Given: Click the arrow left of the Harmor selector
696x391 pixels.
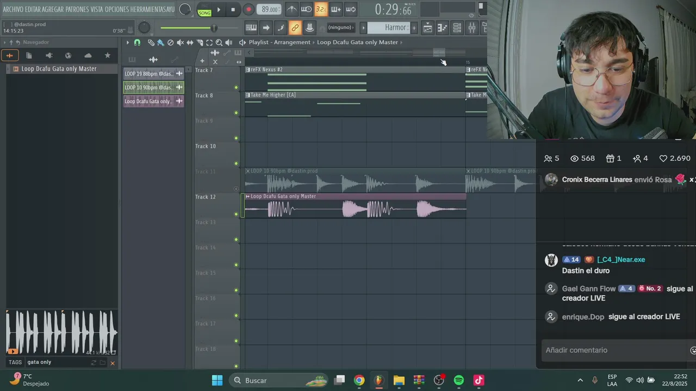Looking at the screenshot, I should 363,28.
